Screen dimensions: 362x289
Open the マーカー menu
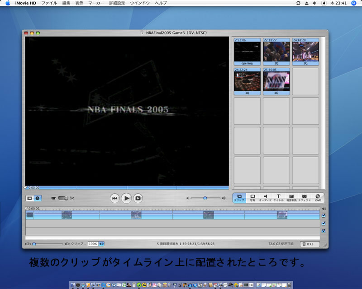[x=95, y=3]
